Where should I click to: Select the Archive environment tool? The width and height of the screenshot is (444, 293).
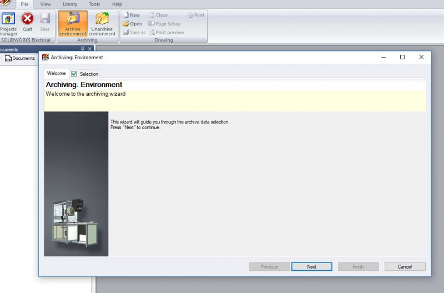pos(73,24)
